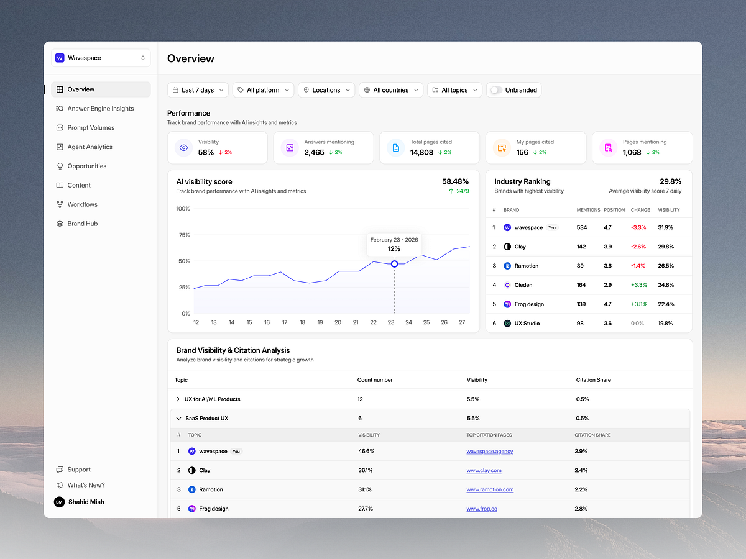Select the Content section
This screenshot has width=746, height=559.
[80, 185]
